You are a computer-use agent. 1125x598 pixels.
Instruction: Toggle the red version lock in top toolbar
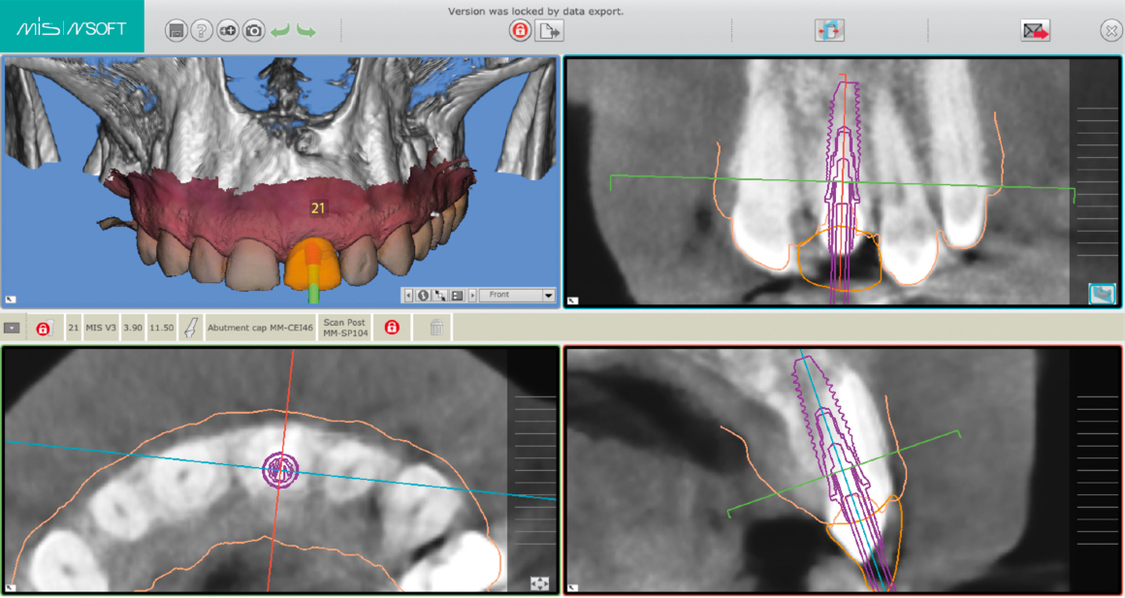(x=521, y=31)
